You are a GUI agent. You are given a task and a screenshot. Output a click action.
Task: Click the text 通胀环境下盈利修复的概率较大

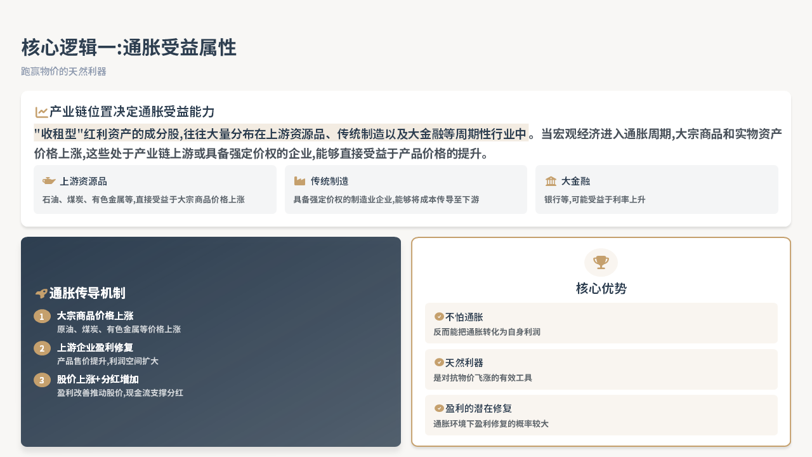point(491,423)
